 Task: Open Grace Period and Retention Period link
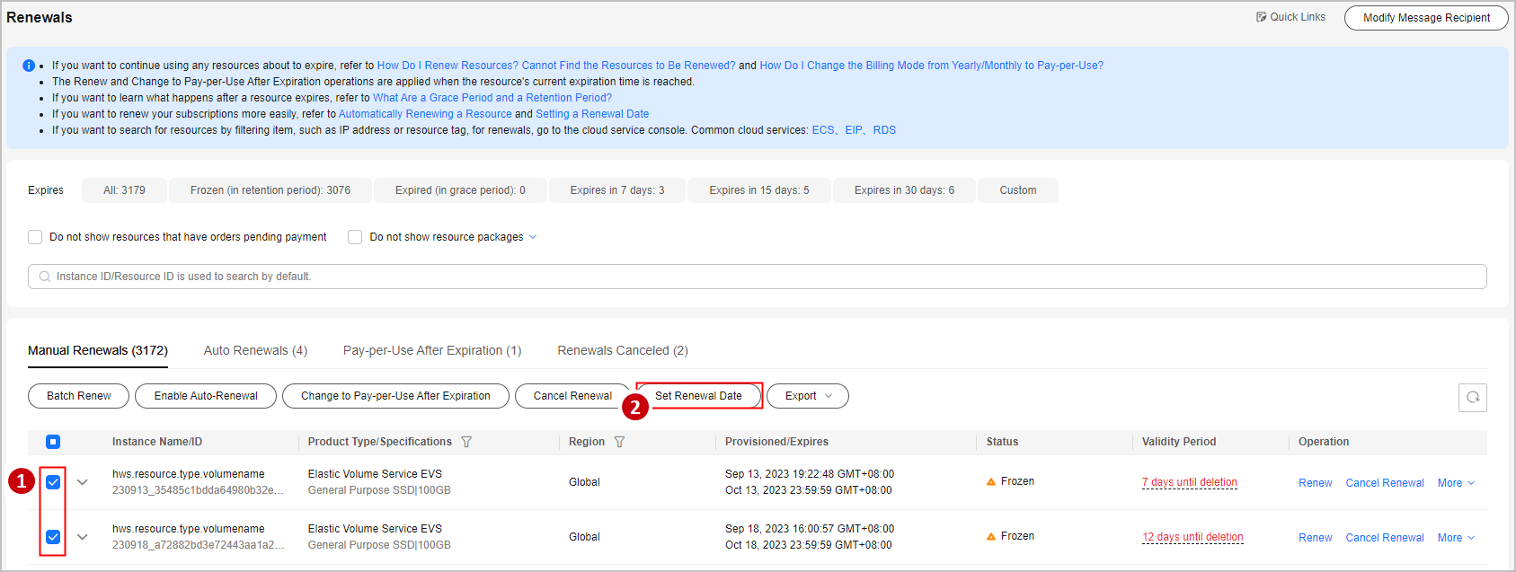tap(492, 98)
